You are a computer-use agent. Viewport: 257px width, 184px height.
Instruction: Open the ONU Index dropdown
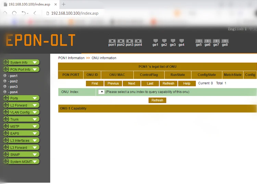click(101, 92)
